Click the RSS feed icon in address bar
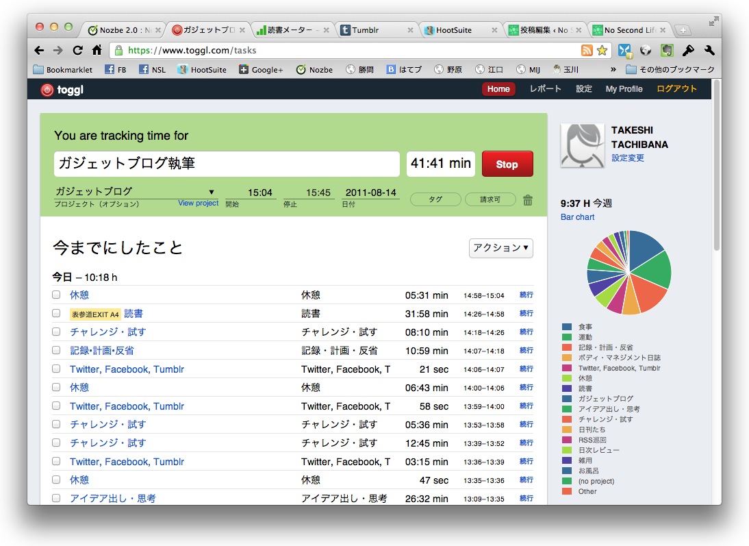749x546 pixels. pos(587,50)
